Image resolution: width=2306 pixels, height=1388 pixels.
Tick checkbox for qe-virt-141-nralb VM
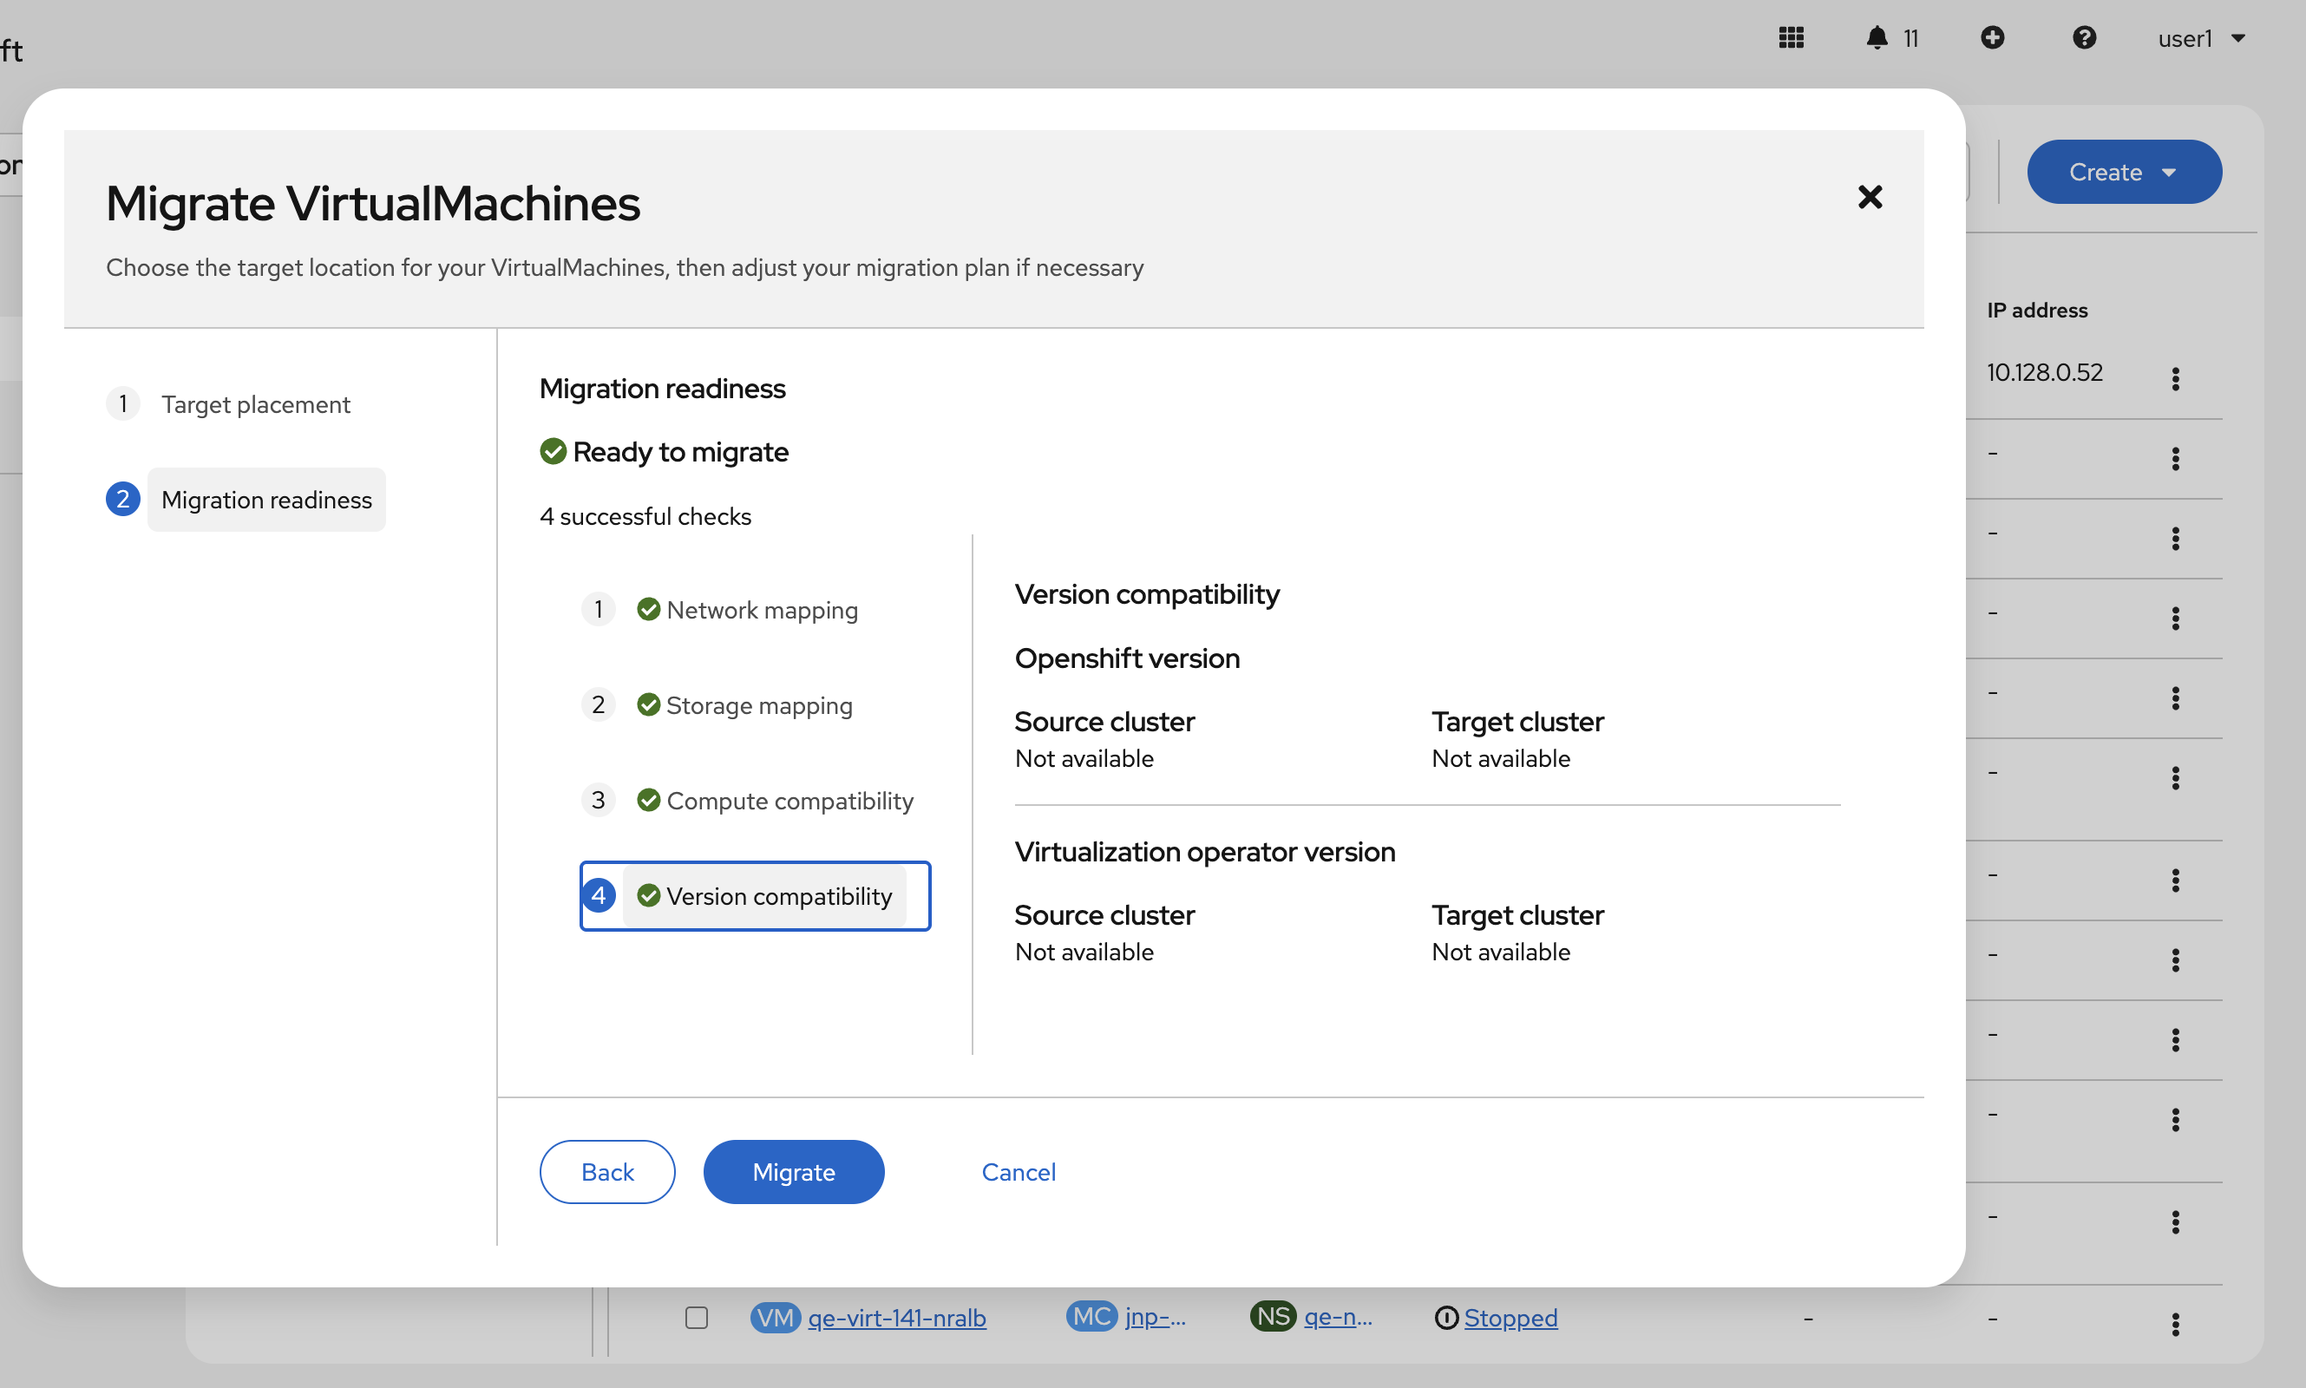697,1317
